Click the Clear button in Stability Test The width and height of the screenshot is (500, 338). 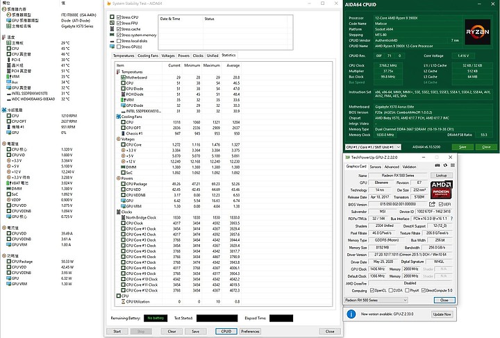172,332
